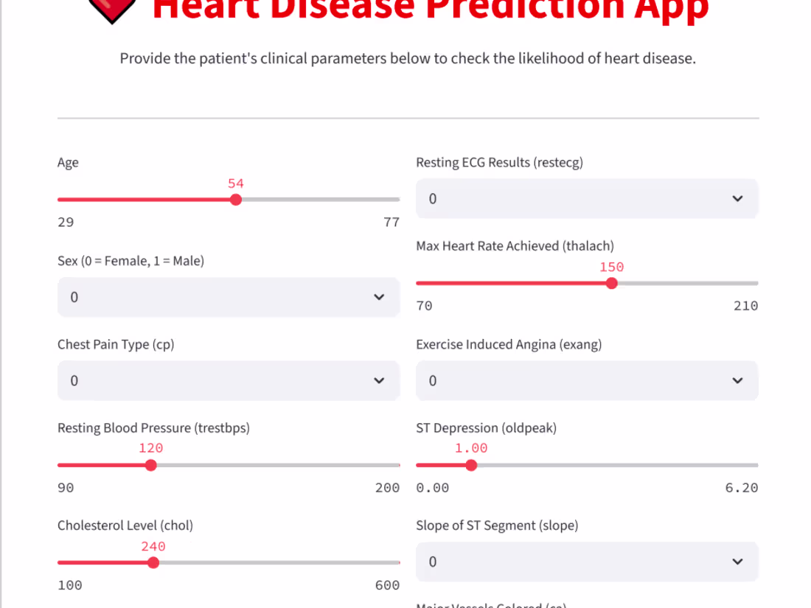Click the instruction text about clinical parameters
811x608 pixels.
[408, 57]
